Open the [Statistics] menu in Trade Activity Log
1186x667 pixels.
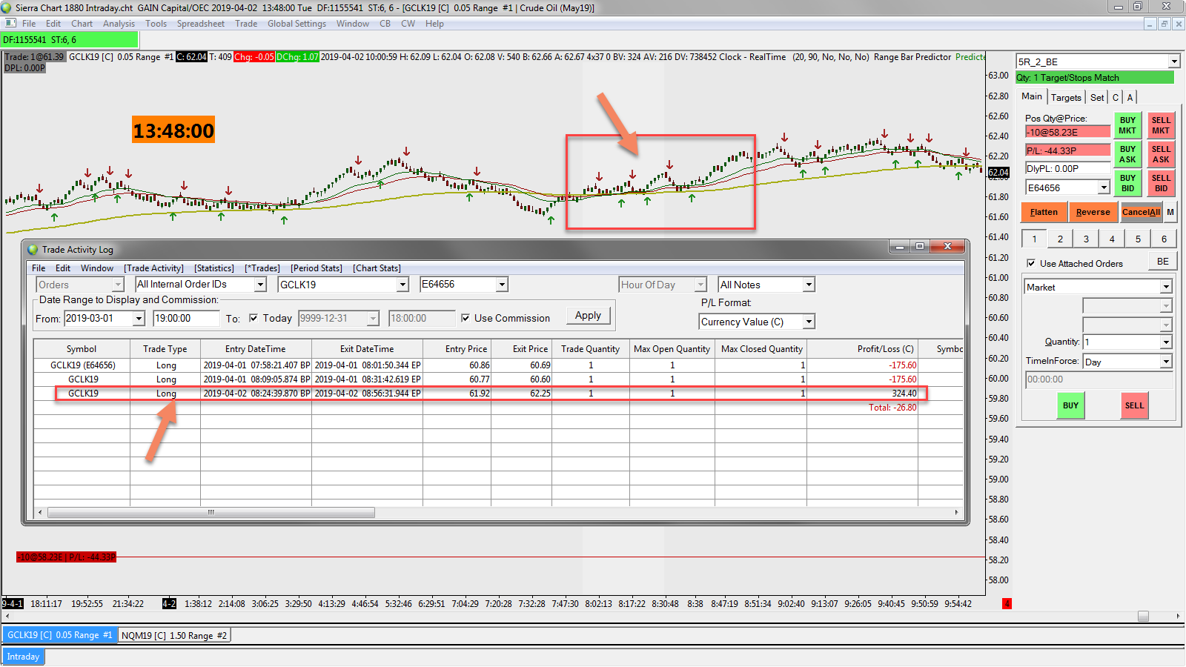pos(214,268)
